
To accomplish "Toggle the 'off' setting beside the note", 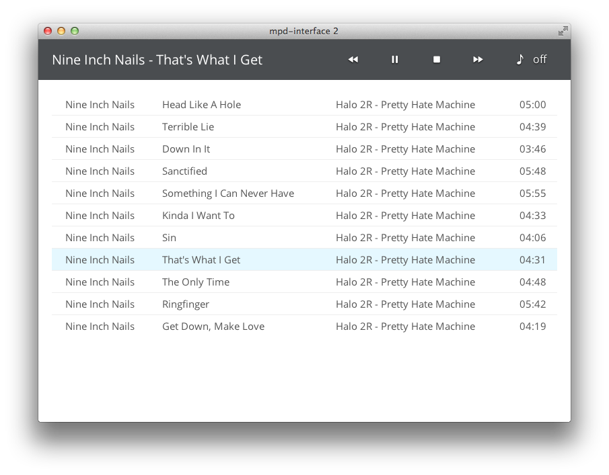I will (x=540, y=59).
